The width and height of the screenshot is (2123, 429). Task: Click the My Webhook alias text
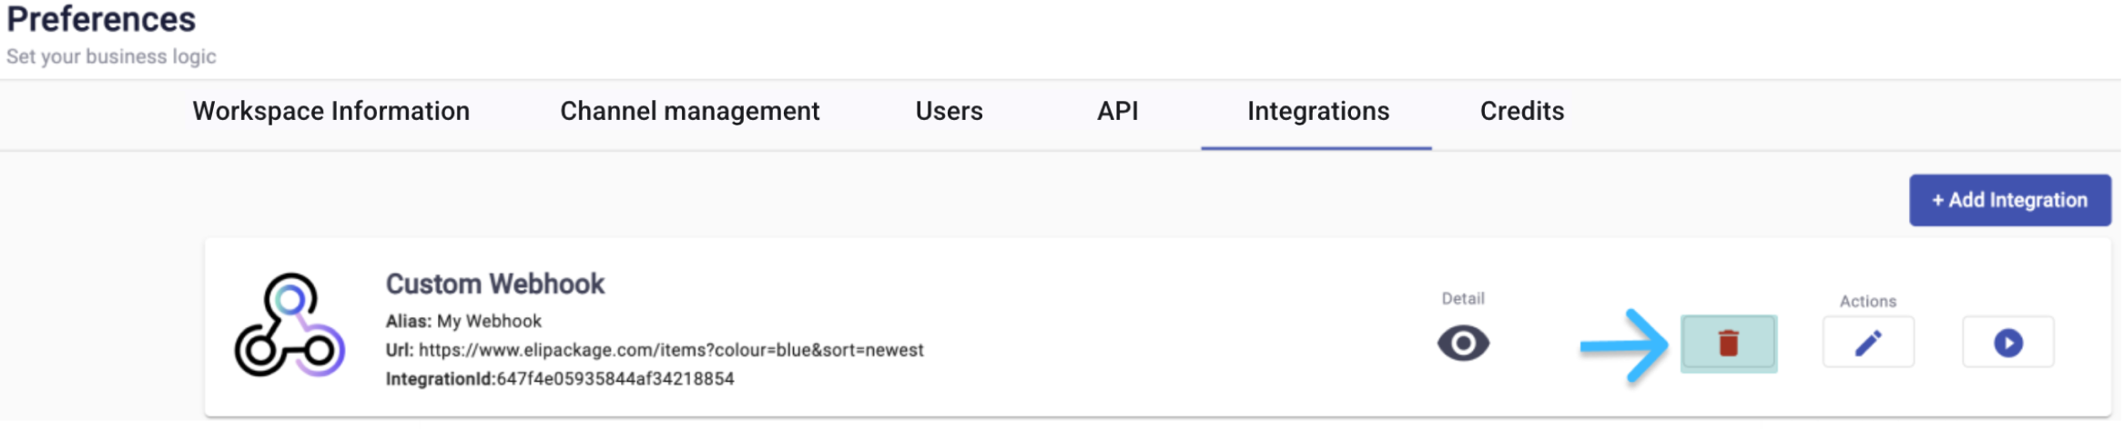[x=489, y=321]
